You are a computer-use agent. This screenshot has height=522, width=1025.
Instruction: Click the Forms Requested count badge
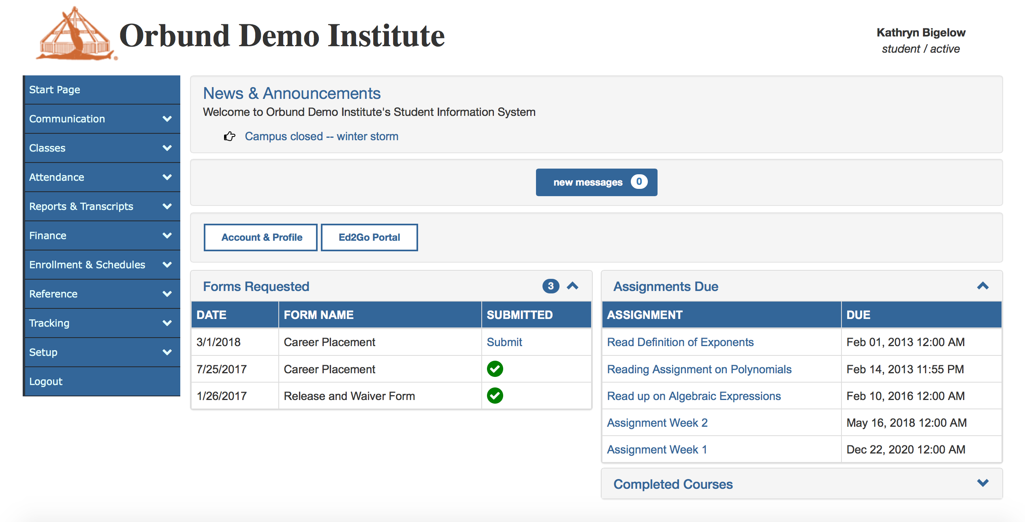point(551,286)
